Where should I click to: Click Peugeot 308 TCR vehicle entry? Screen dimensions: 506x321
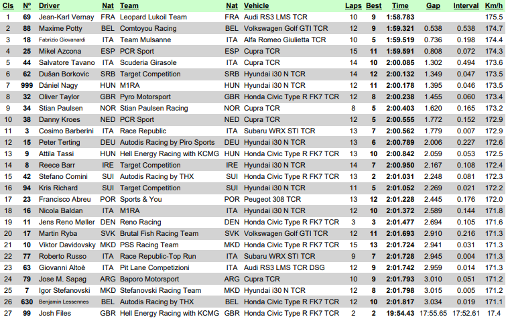(272, 200)
